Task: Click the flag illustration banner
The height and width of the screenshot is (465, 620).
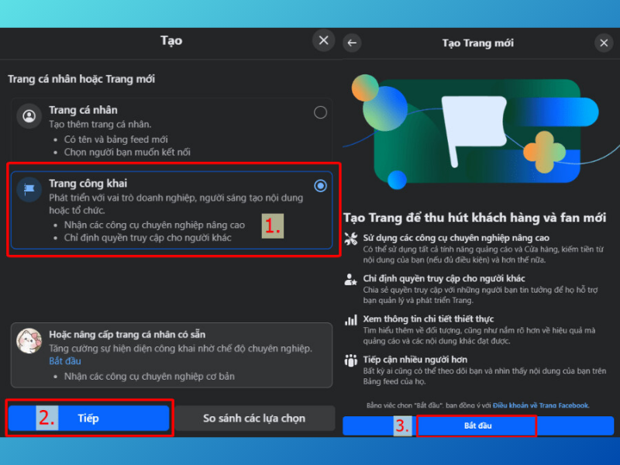Action: 477,132
